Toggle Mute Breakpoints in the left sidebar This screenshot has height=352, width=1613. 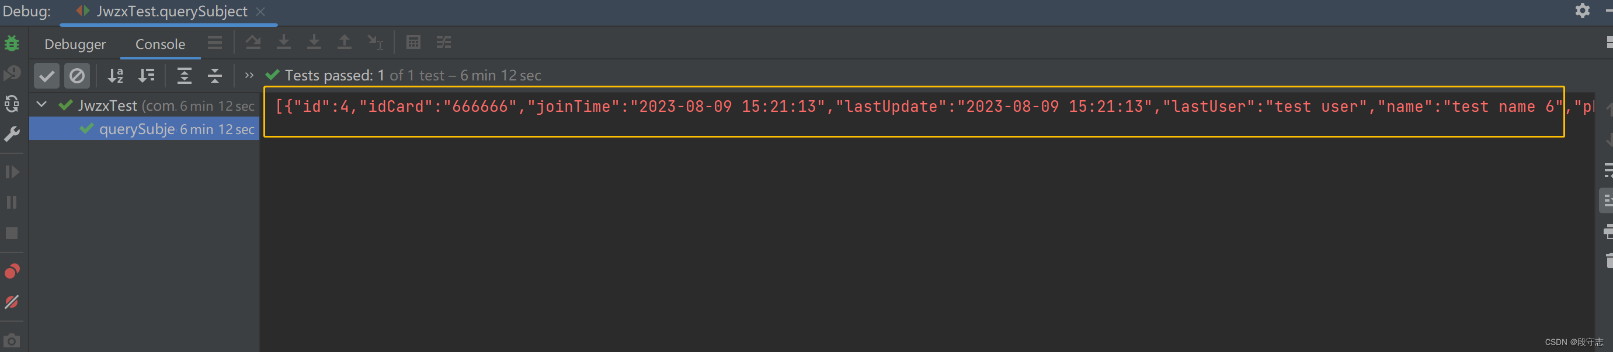click(12, 302)
